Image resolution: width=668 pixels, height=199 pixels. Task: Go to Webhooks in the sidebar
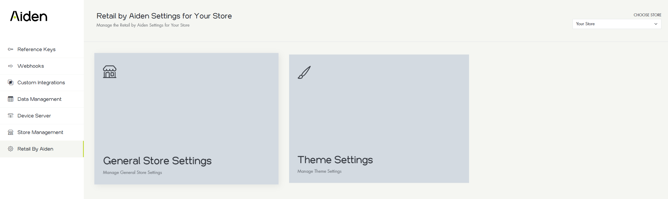(x=31, y=66)
